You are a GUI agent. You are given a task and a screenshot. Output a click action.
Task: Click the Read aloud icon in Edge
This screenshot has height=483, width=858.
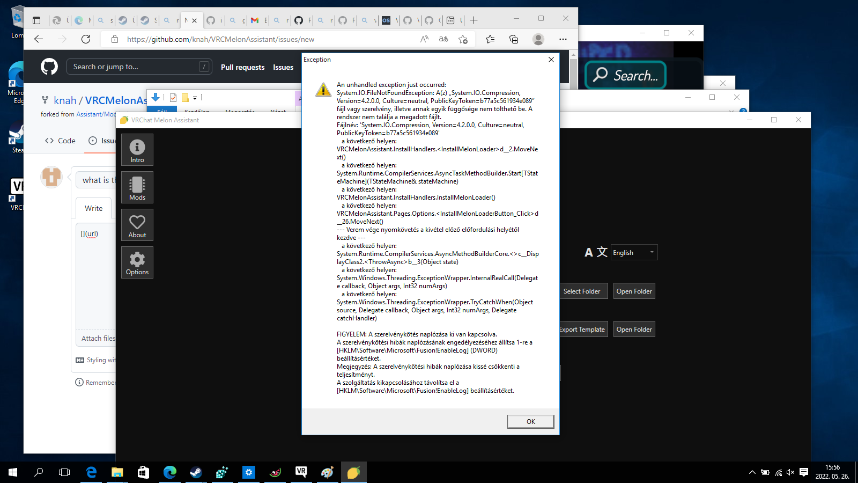(424, 39)
